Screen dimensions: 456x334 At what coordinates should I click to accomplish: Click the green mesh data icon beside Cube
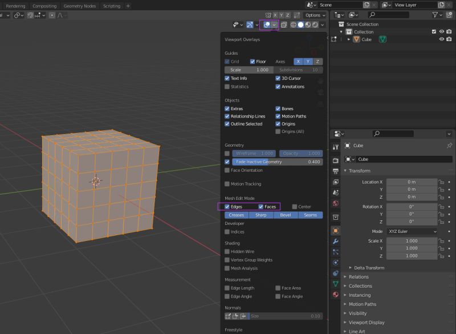382,39
